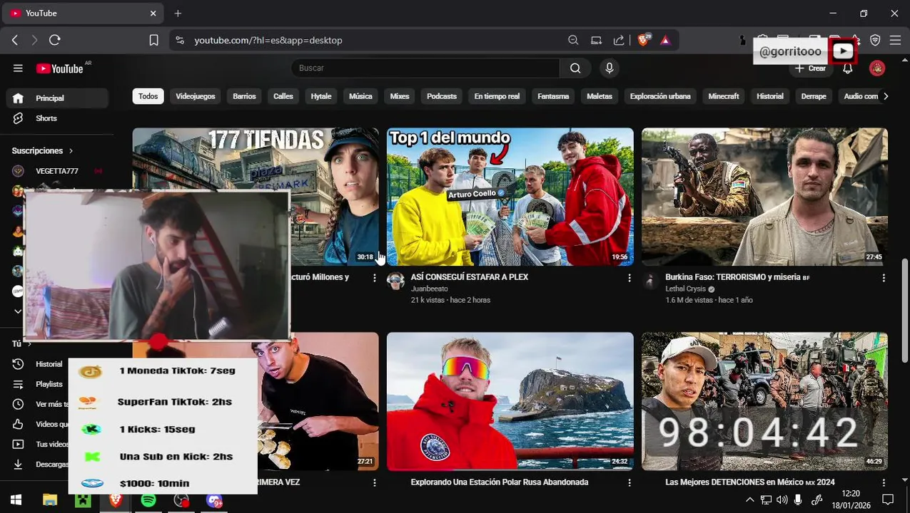Open the Top 1 del mundo thumbnail

(x=510, y=197)
